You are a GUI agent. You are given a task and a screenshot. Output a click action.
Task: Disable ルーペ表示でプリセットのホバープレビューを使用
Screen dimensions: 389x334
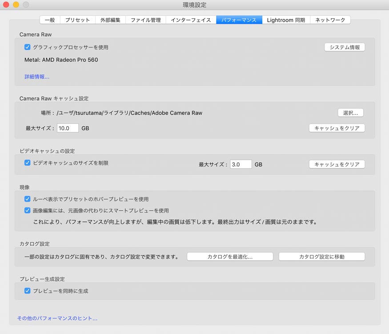(x=27, y=199)
